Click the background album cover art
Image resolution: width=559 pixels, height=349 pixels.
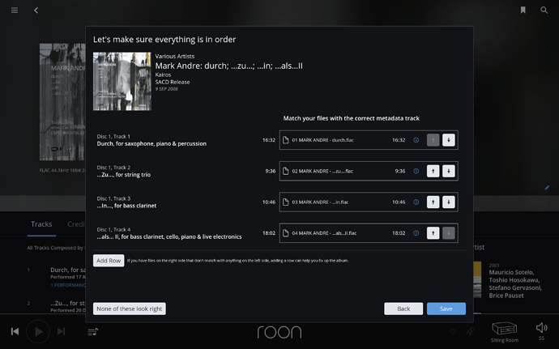tap(62, 102)
